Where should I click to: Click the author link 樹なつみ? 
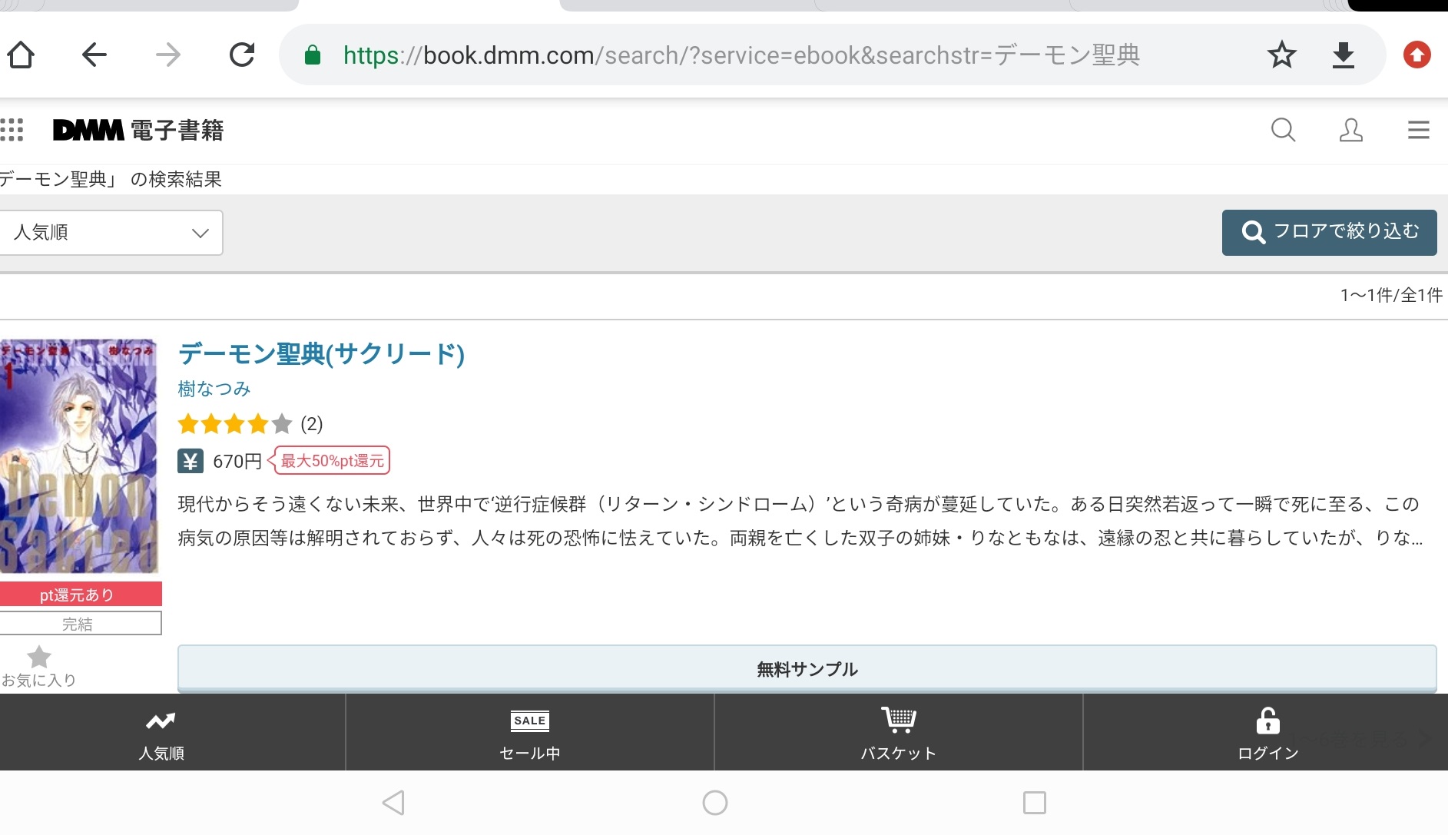point(214,389)
